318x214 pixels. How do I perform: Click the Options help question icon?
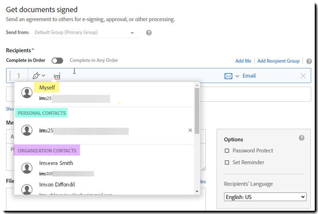click(302, 138)
